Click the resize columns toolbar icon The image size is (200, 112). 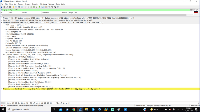(58, 7)
